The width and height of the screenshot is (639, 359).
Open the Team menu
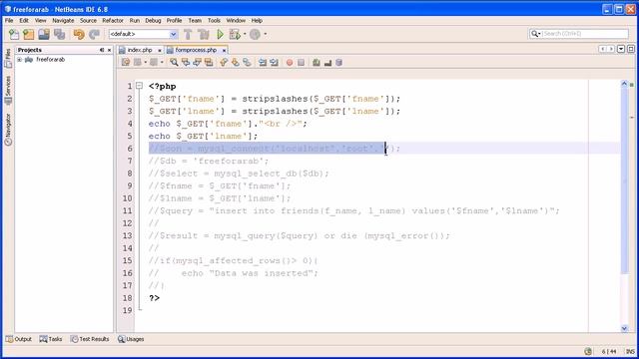(x=195, y=20)
